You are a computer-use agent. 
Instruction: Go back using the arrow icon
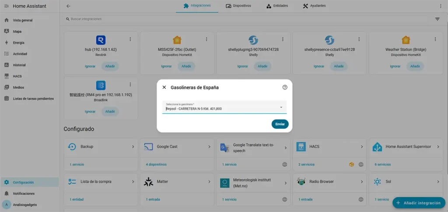[x=68, y=6]
